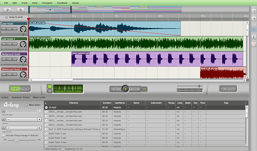Select the I-beam tool in right sidebar
This screenshot has height=151, width=257.
pyautogui.click(x=254, y=37)
